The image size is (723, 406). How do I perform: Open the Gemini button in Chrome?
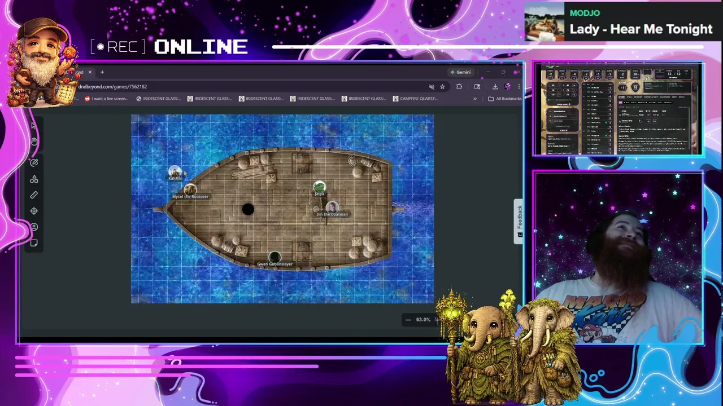[460, 72]
